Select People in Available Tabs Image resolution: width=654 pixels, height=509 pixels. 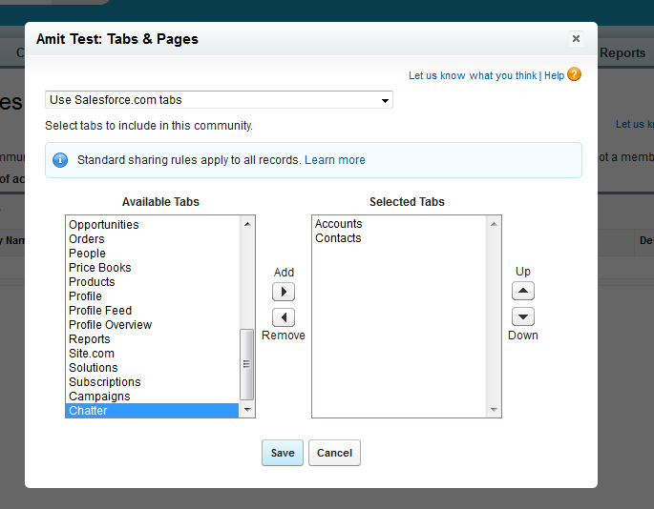[152, 254]
